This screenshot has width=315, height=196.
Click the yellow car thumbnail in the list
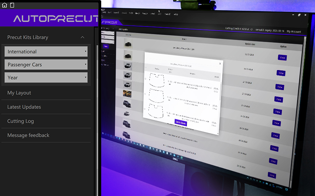tap(127, 94)
